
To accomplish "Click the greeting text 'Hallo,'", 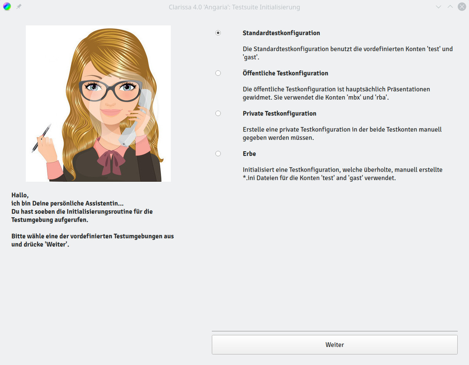I will click(x=20, y=195).
